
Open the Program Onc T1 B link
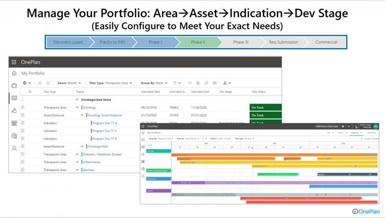[x=104, y=139]
